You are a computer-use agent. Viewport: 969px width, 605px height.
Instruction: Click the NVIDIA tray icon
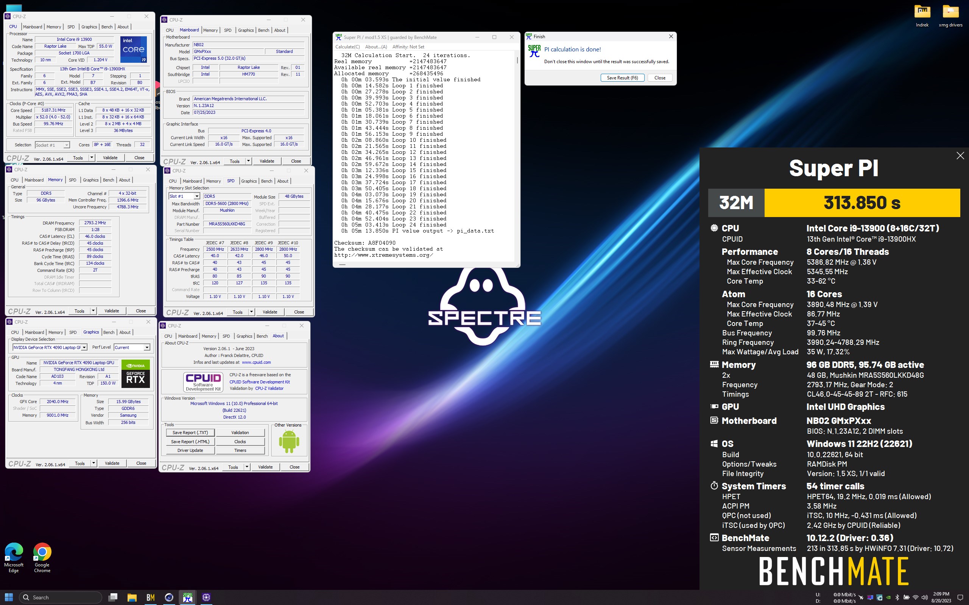888,597
